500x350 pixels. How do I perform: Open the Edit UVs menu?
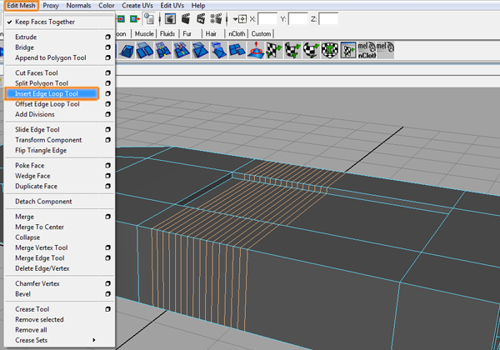tap(172, 6)
